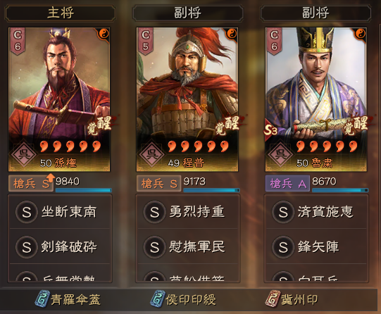Select 程普's general portrait card

click(187, 99)
